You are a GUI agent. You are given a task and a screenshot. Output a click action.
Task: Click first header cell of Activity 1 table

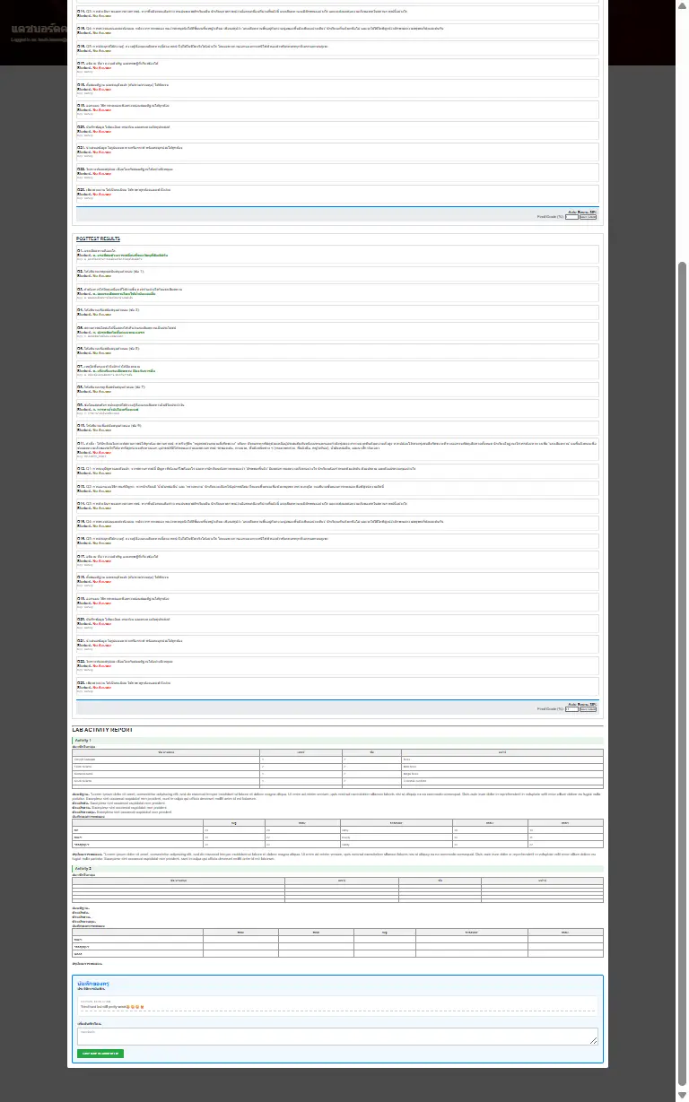point(166,751)
